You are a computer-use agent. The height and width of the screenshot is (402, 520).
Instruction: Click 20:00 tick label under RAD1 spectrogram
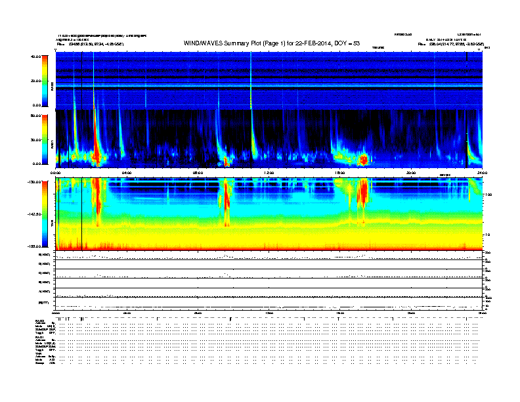click(411, 173)
